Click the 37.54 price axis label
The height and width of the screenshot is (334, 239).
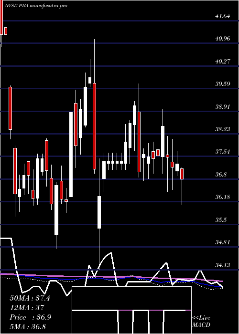[223, 152]
